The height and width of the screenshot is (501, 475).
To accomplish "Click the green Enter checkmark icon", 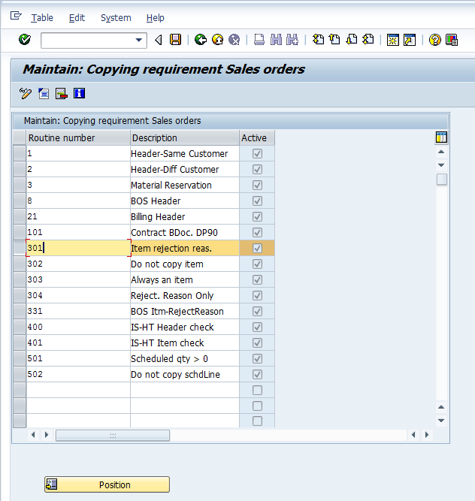I will pyautogui.click(x=25, y=40).
